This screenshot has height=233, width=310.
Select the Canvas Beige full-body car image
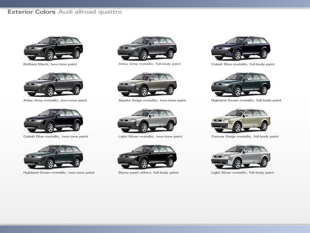pyautogui.click(x=241, y=120)
